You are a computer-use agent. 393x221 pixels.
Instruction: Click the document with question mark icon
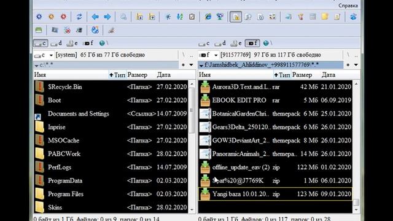tap(248, 17)
